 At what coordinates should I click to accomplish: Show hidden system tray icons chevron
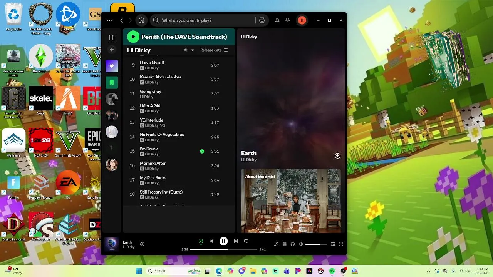[x=428, y=271]
